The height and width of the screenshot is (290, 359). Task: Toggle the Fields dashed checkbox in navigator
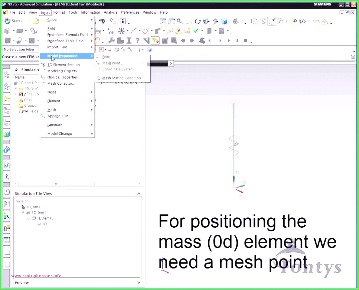[x=21, y=111]
